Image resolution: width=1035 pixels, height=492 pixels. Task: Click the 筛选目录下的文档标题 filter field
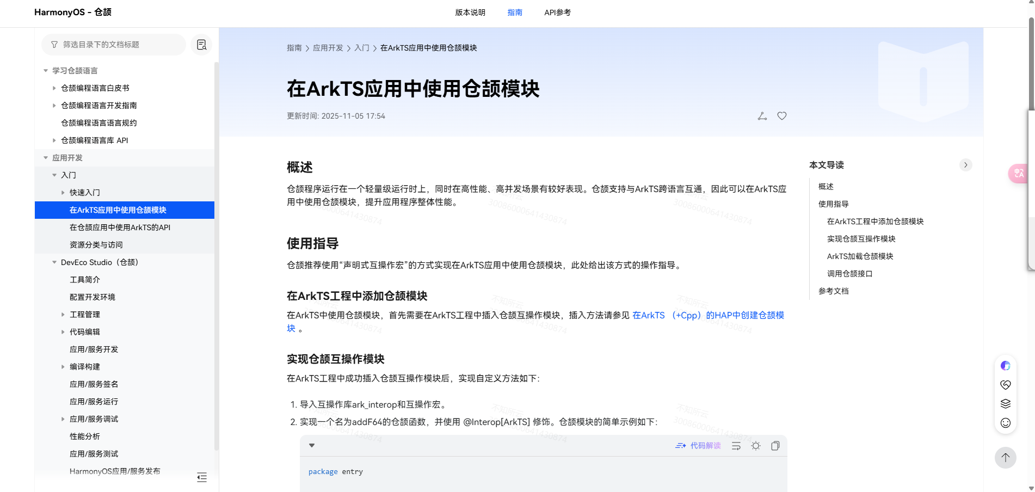[x=114, y=45]
